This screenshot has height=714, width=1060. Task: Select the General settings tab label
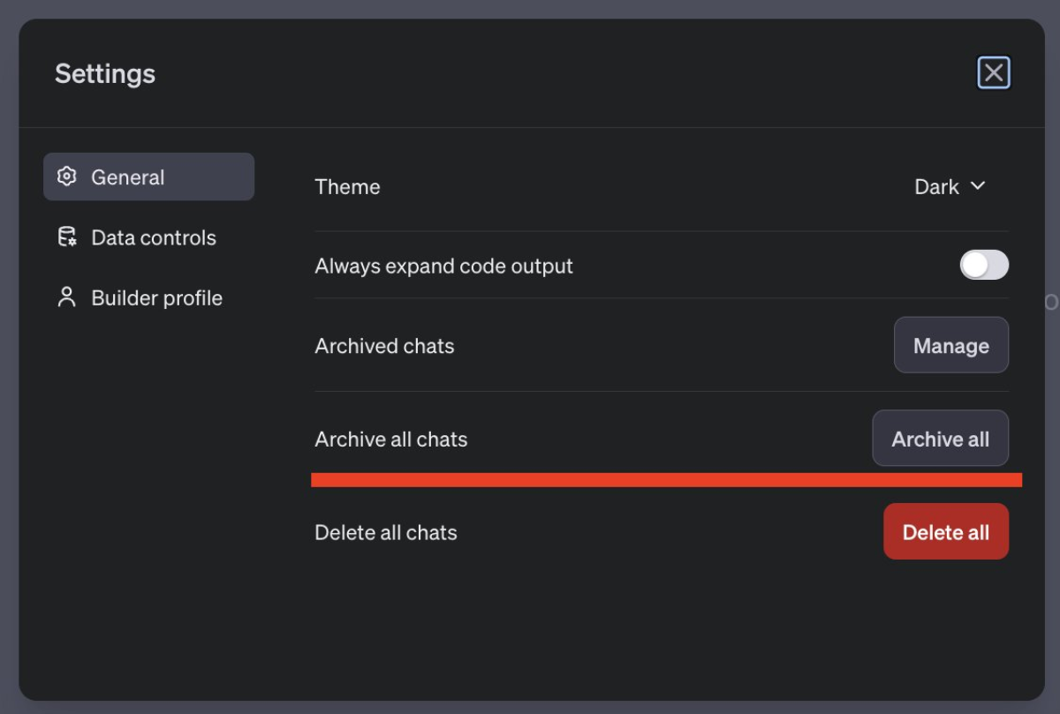(x=128, y=177)
